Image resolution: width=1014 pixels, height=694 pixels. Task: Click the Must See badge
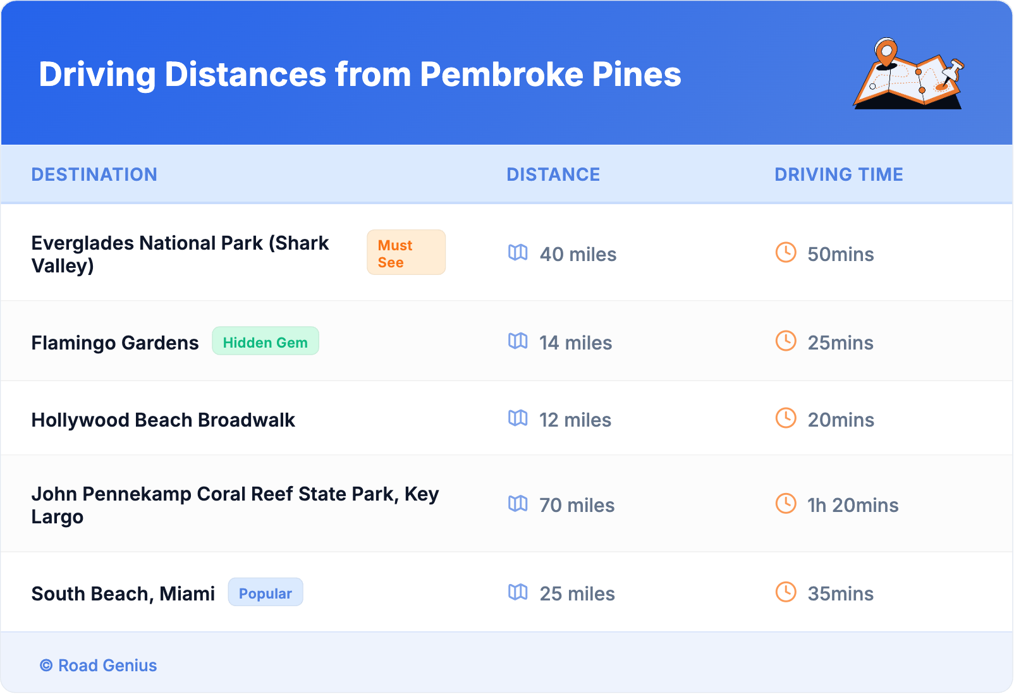[x=406, y=253]
